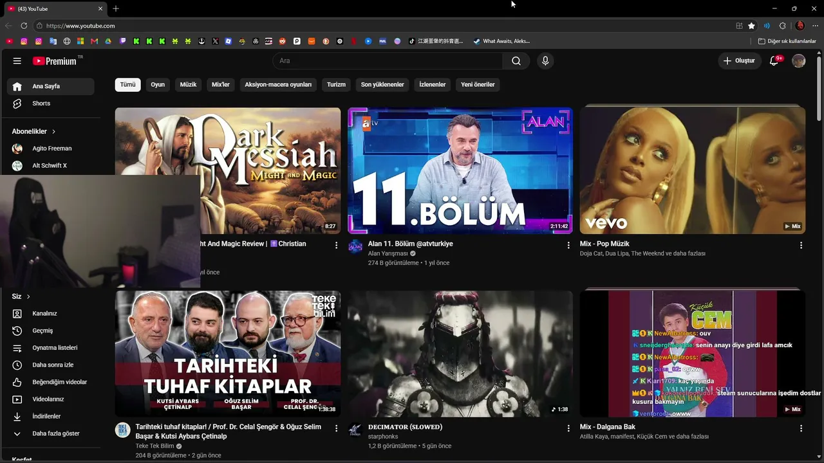Image resolution: width=824 pixels, height=463 pixels.
Task: Go to Ana Sayfa in sidebar
Action: (51, 86)
